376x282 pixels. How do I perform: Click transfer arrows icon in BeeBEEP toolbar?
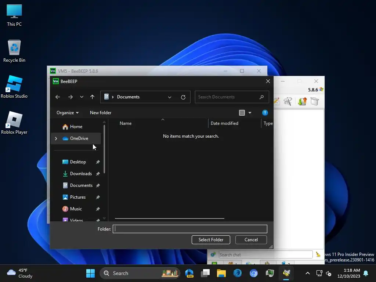tap(303, 101)
